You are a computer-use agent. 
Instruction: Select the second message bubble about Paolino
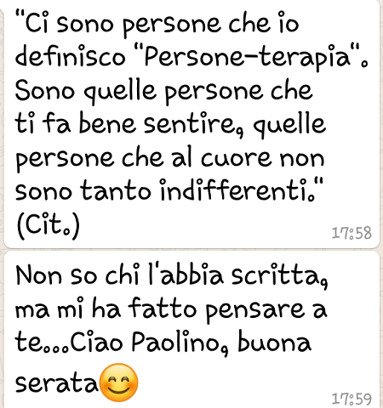pyautogui.click(x=191, y=330)
